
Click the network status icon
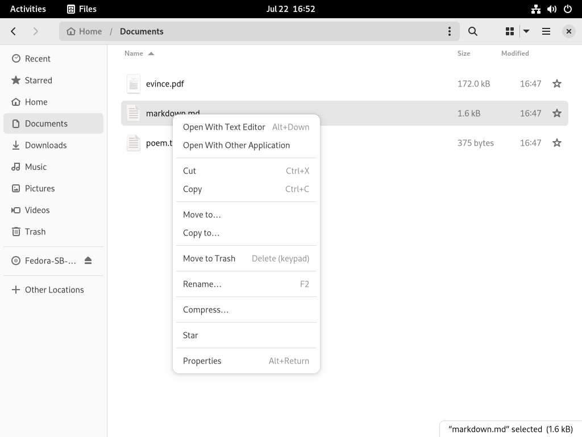(x=535, y=9)
